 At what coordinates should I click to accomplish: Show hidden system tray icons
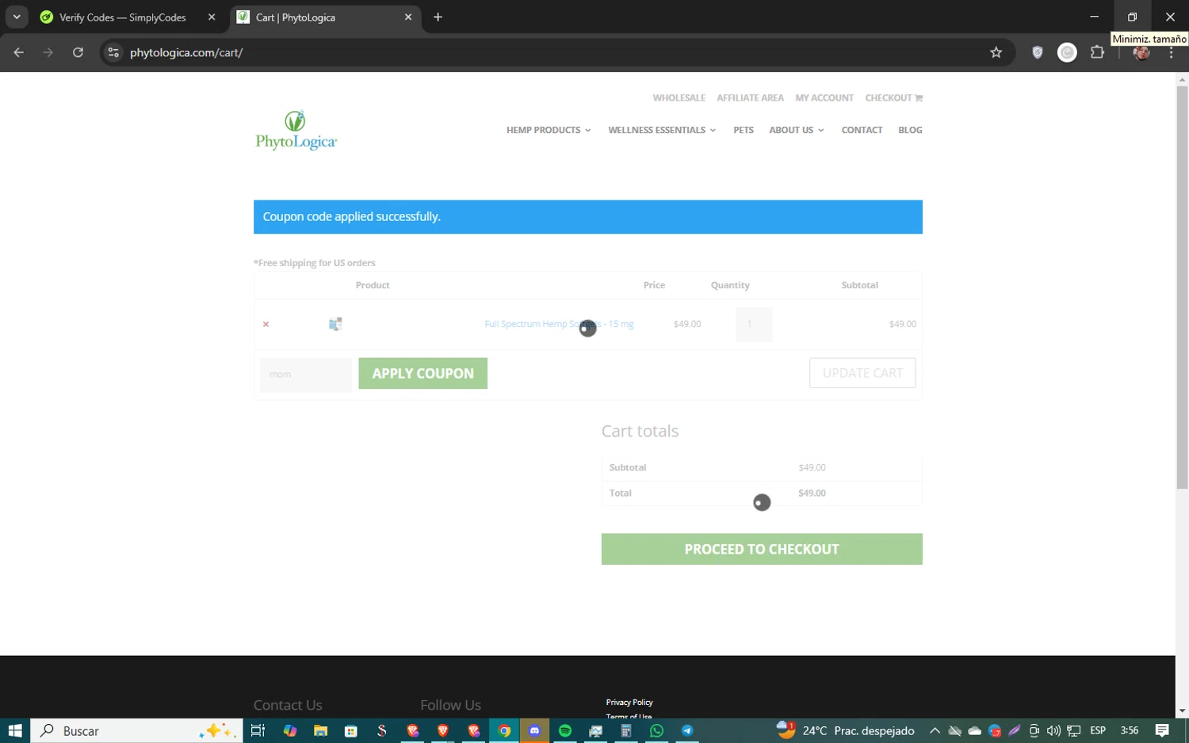click(x=935, y=730)
